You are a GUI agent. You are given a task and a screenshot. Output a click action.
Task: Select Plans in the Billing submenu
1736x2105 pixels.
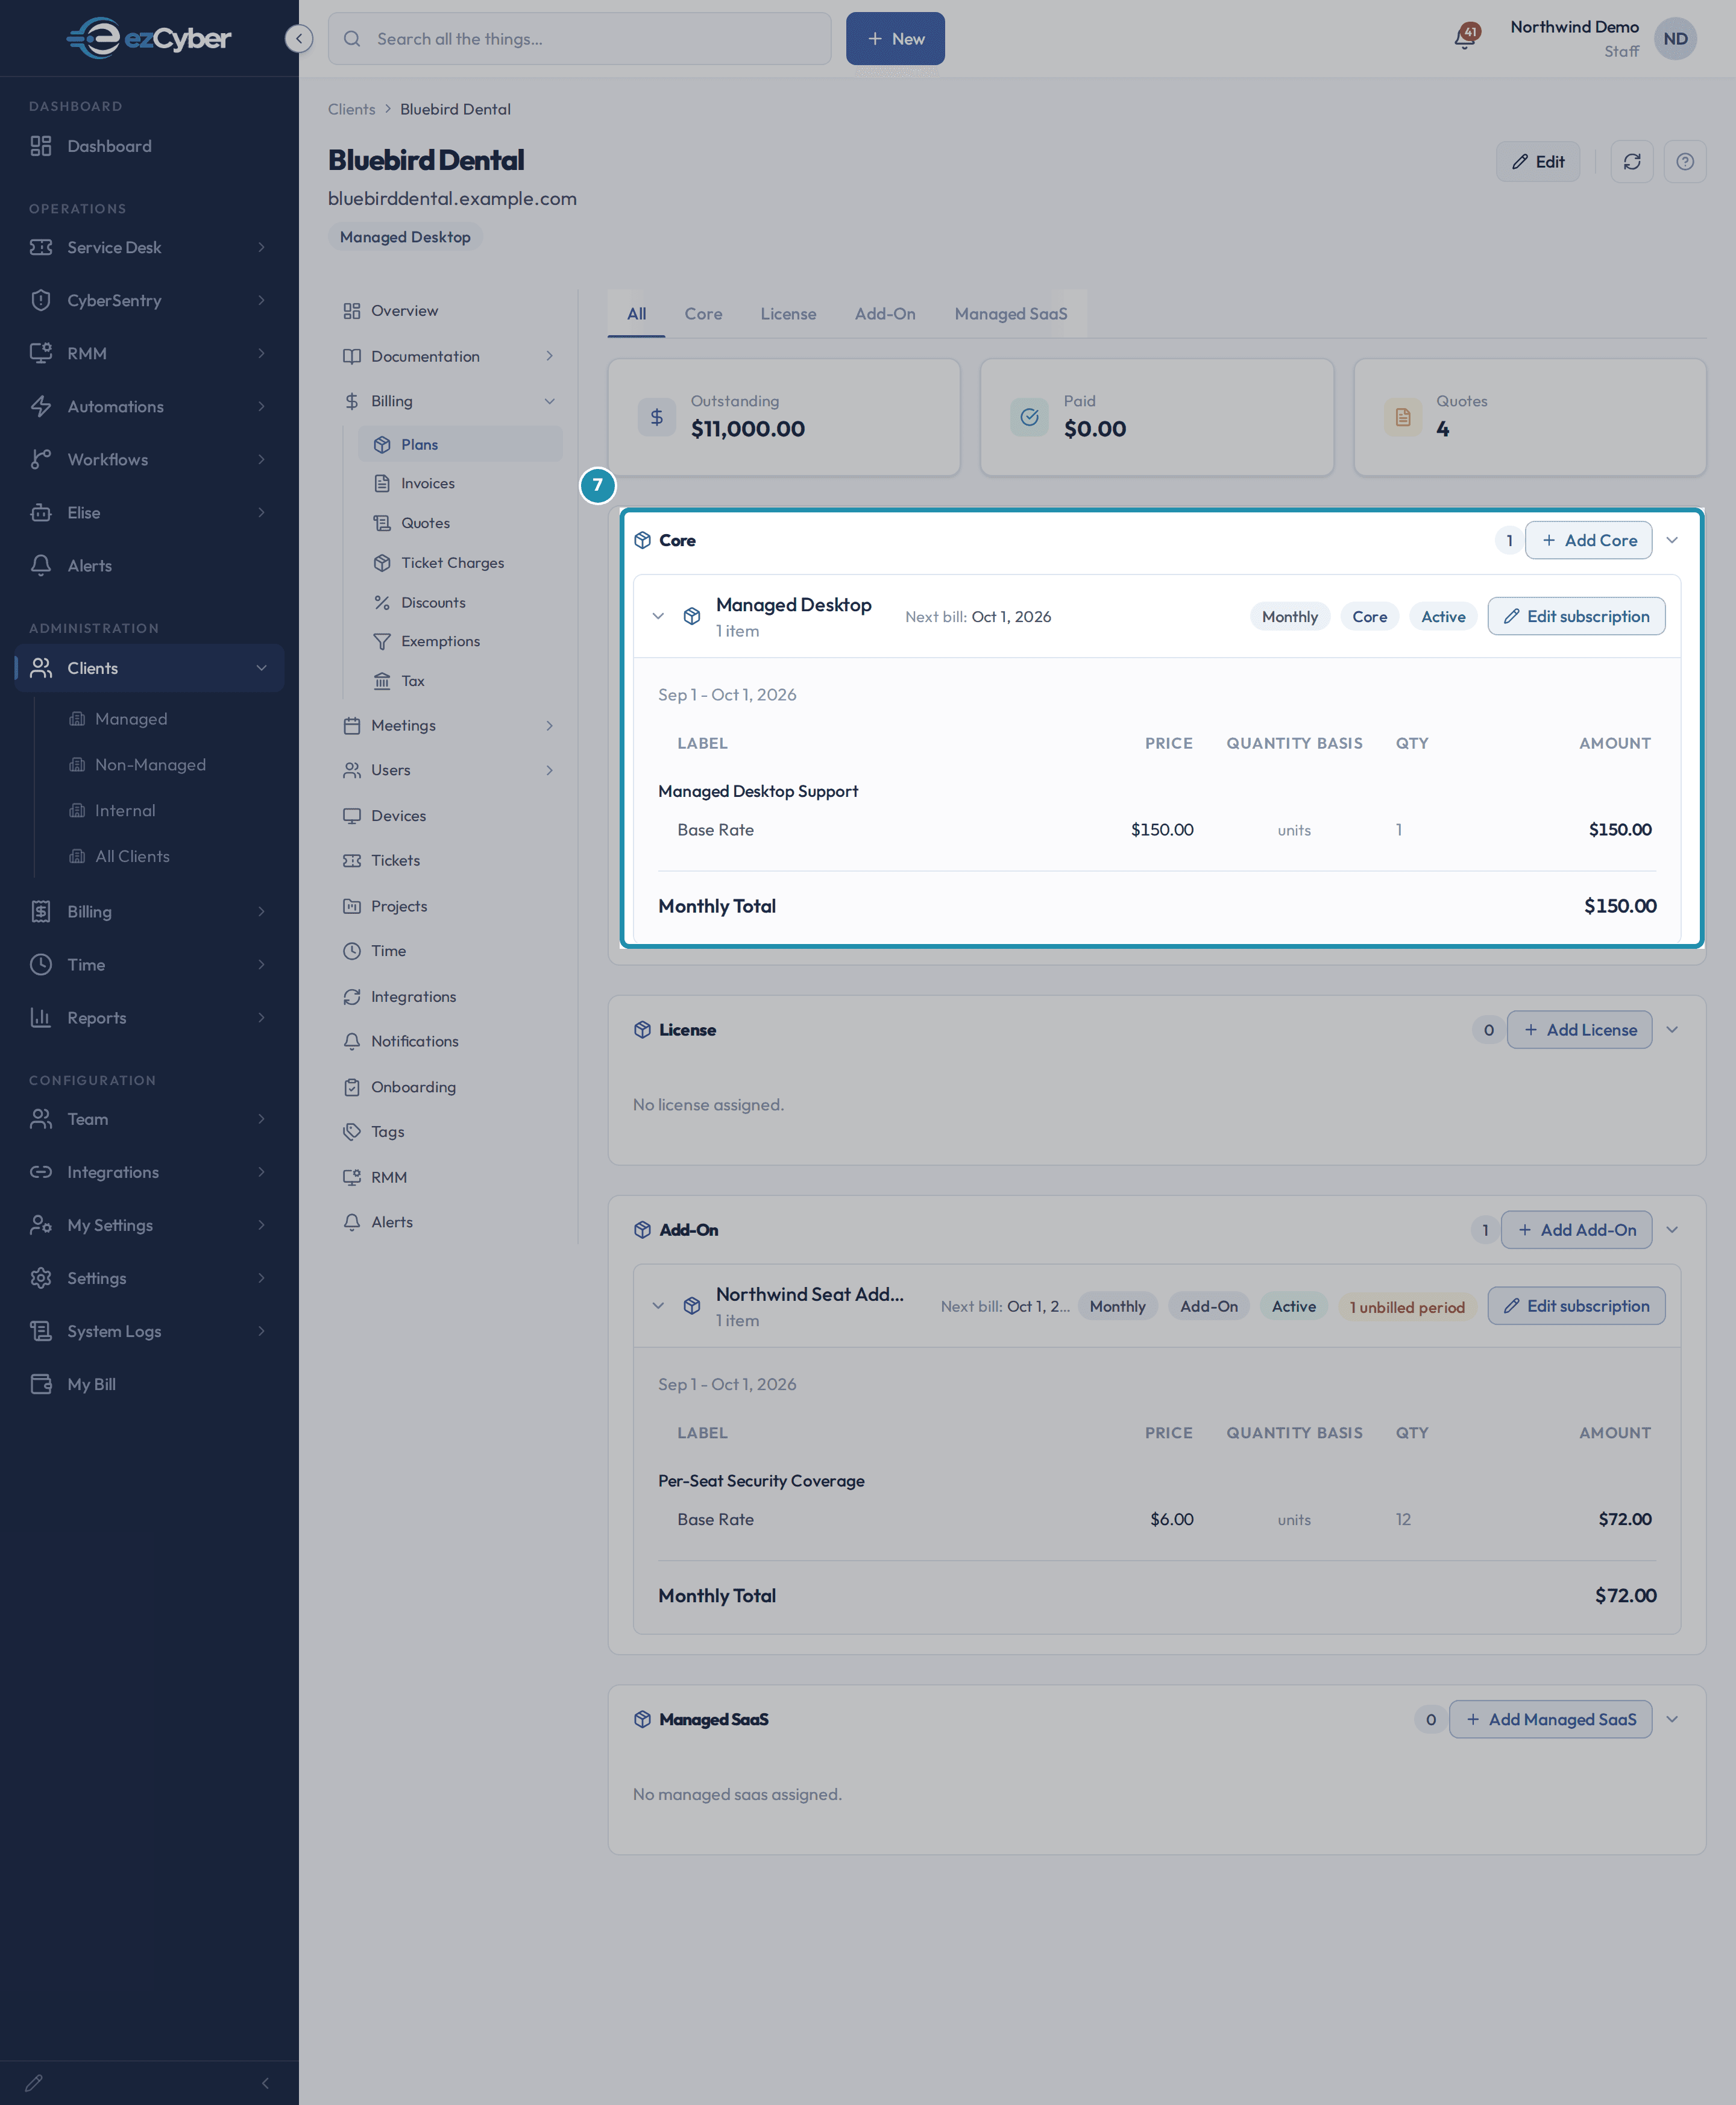(x=460, y=444)
